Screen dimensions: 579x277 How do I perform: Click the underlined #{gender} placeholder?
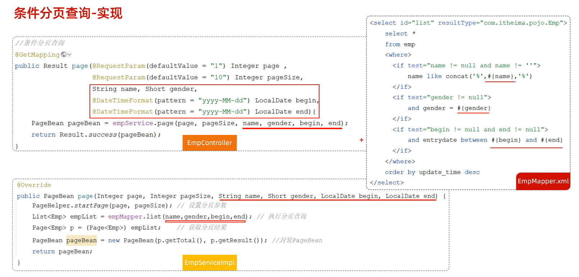[473, 108]
